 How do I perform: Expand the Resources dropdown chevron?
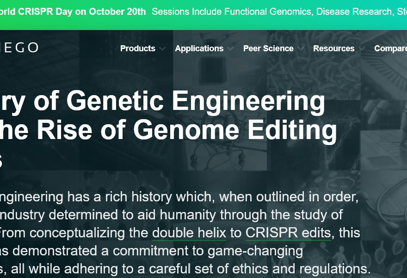(x=361, y=48)
